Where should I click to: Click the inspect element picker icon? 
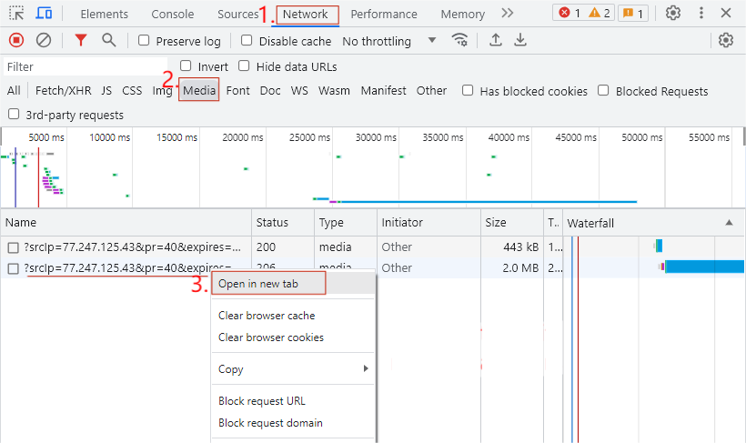(x=16, y=14)
